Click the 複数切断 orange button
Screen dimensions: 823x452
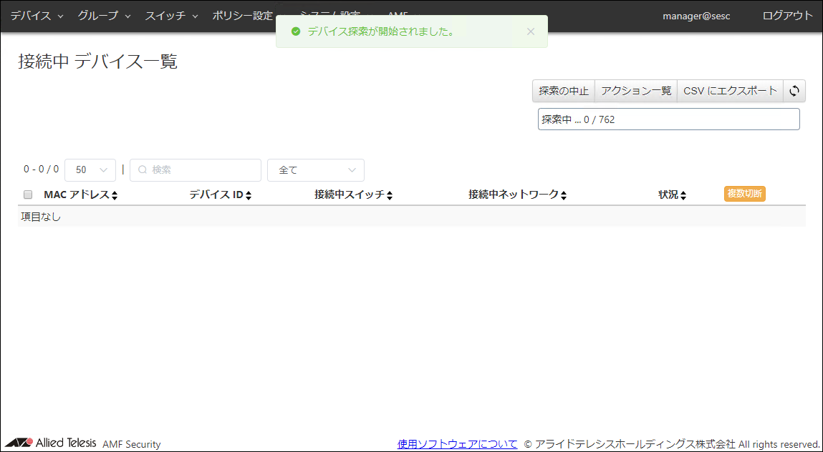[744, 194]
